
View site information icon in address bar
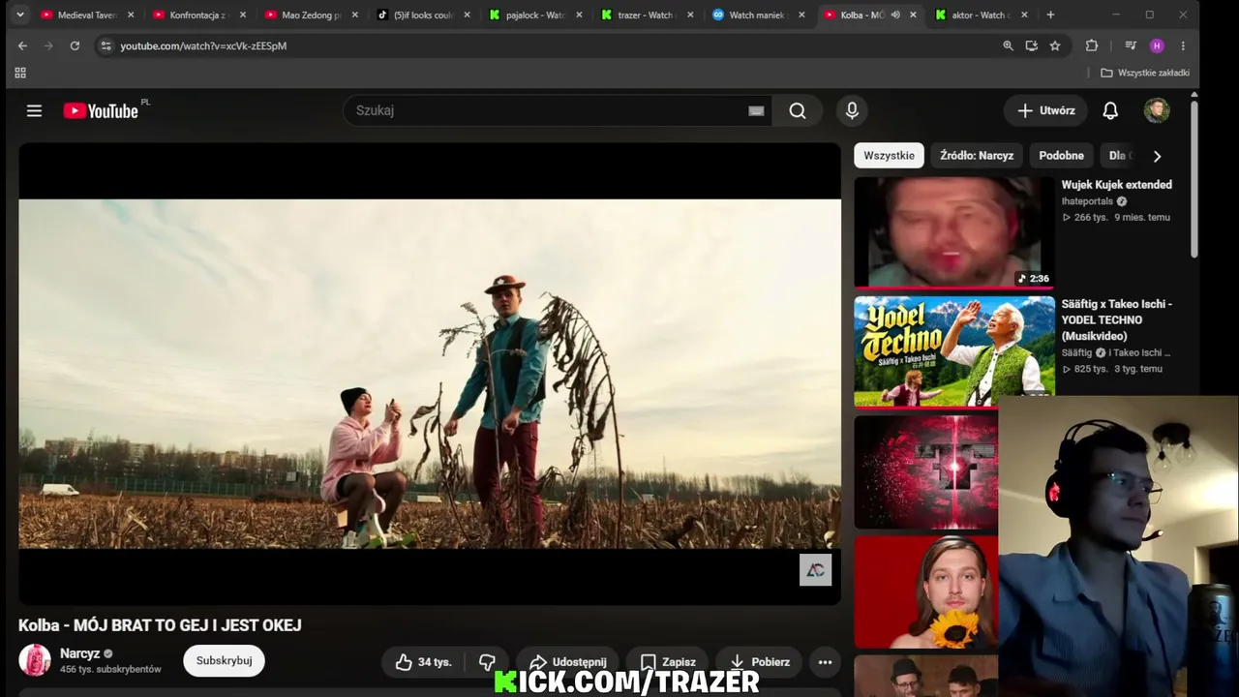tap(106, 45)
